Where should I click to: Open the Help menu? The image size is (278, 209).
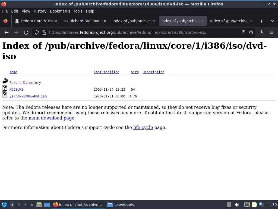pyautogui.click(x=90, y=11)
